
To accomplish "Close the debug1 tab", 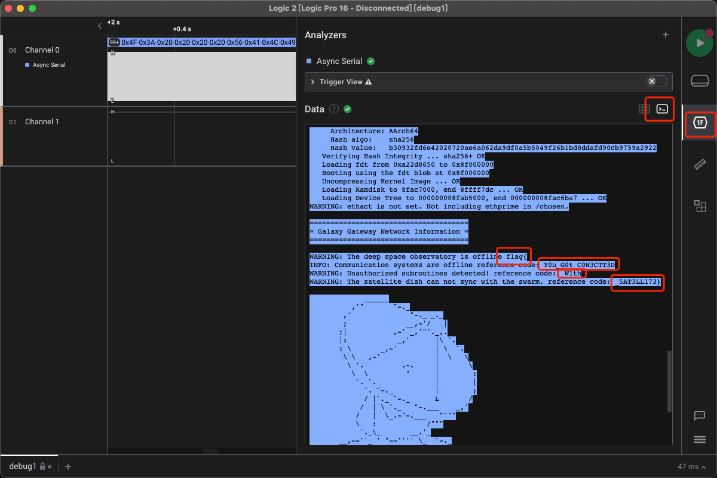I will [x=50, y=467].
